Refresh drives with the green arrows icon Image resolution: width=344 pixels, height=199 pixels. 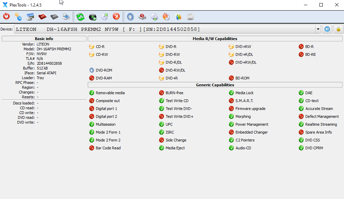point(80,17)
